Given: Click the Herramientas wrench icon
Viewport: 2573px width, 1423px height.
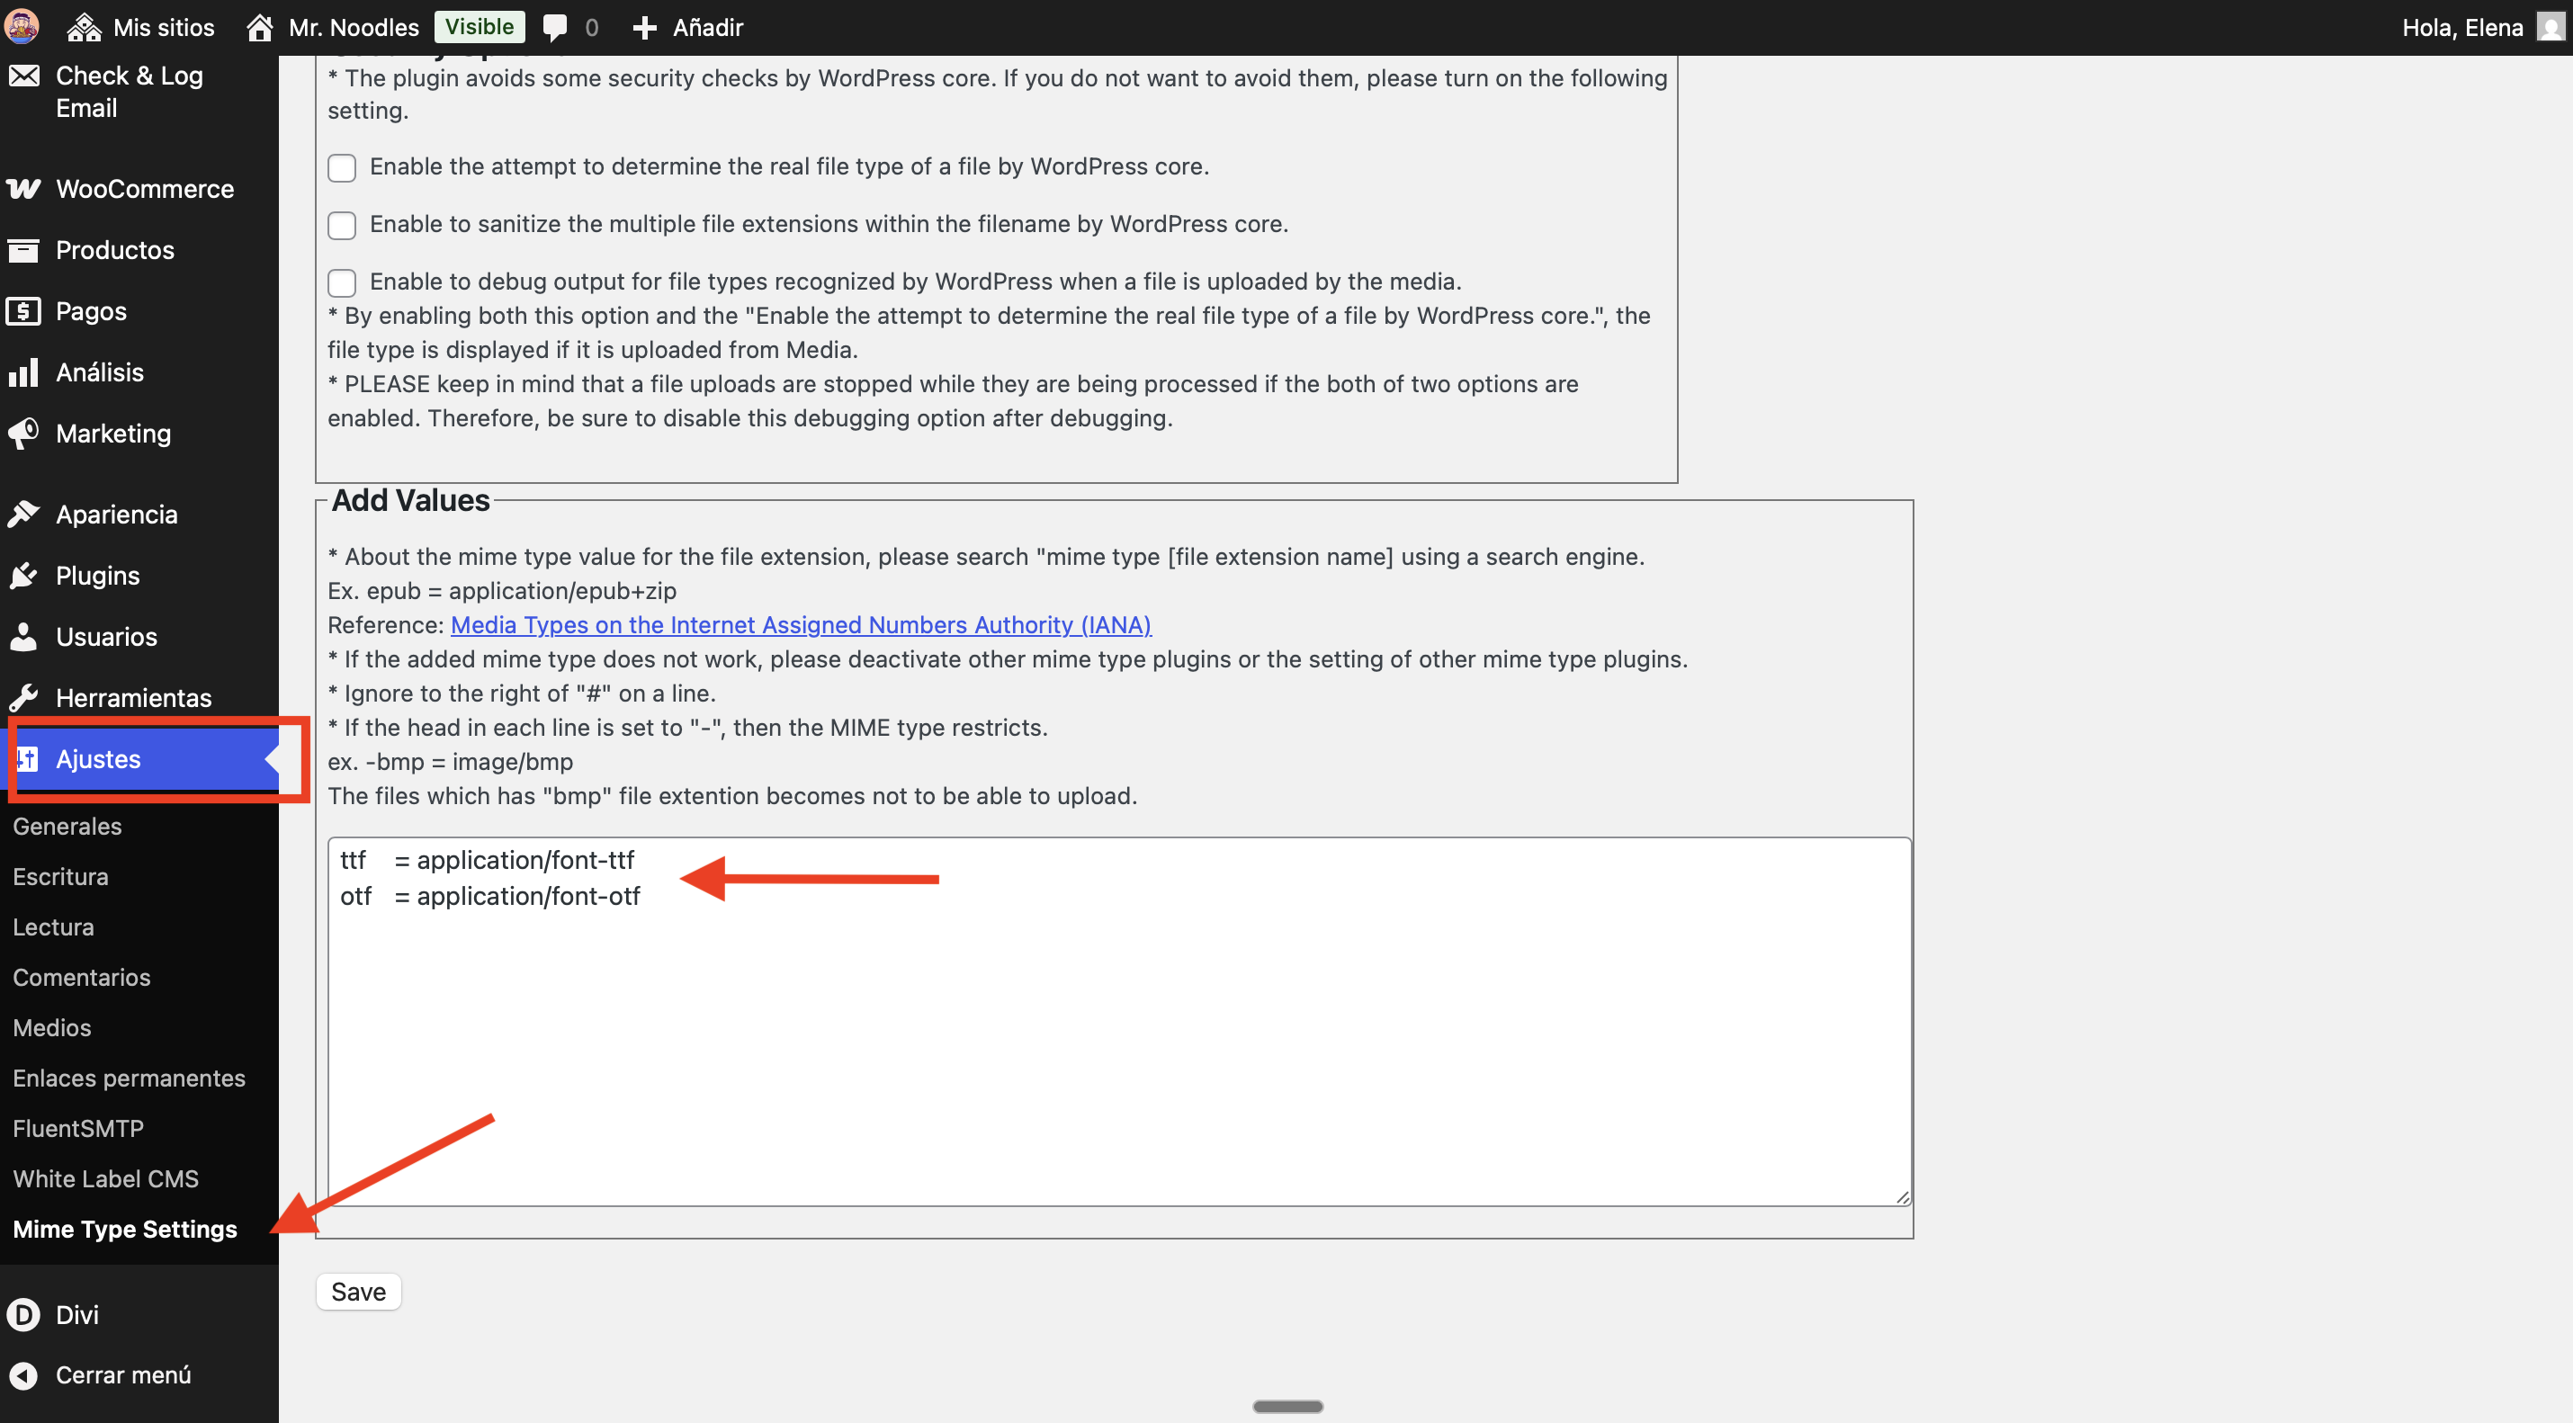Looking at the screenshot, I should [24, 697].
